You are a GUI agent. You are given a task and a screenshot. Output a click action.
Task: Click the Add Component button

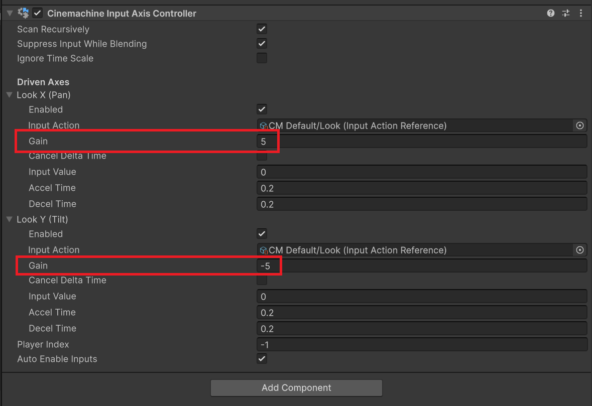[296, 388]
